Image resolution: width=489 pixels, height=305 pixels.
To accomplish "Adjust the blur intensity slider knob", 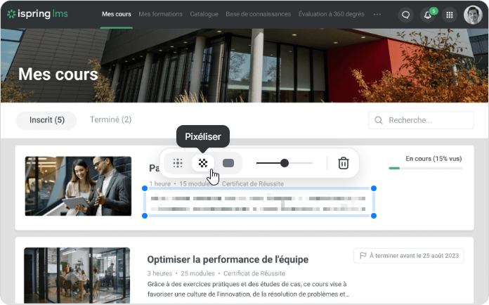I will [285, 163].
